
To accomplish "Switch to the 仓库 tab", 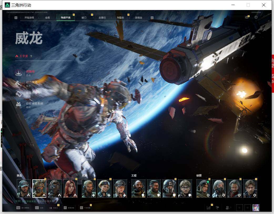I will click(x=47, y=18).
